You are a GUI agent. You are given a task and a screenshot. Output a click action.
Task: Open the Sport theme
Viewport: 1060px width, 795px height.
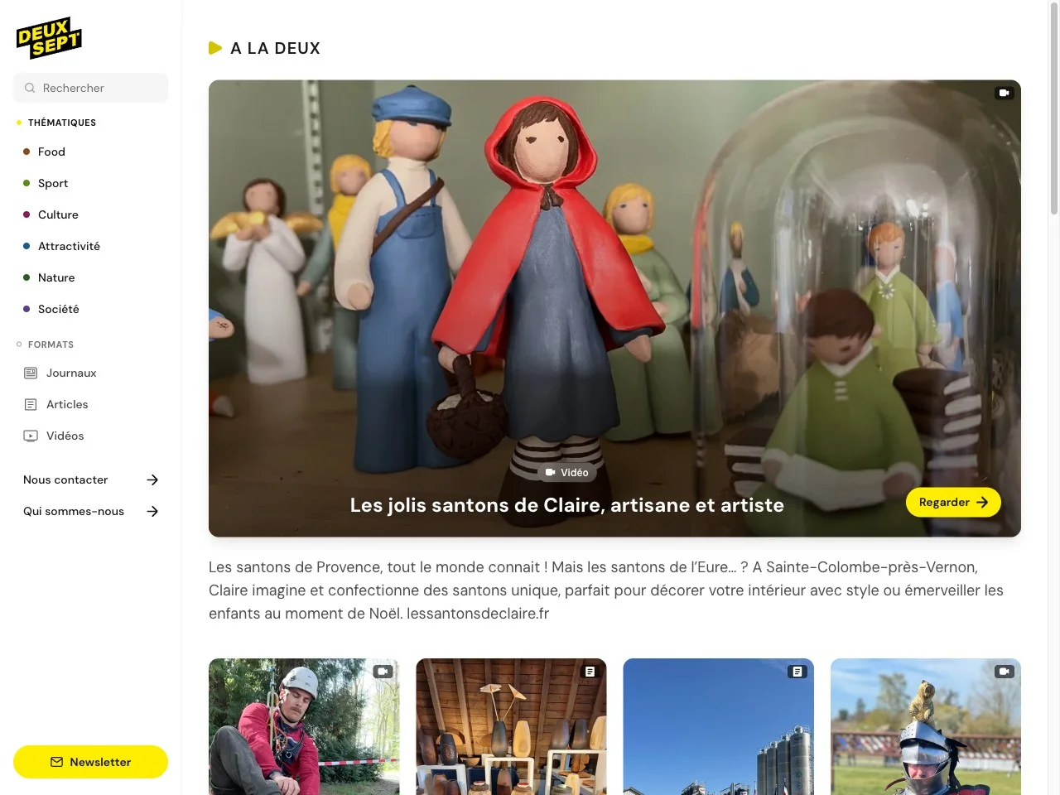pos(53,183)
